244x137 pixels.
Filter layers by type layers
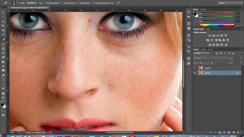tap(225, 53)
